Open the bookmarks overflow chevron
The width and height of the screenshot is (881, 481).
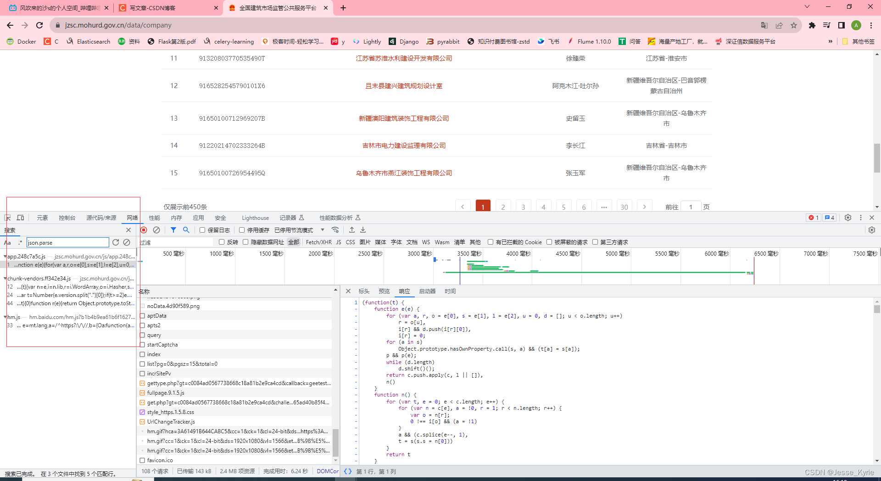point(830,41)
